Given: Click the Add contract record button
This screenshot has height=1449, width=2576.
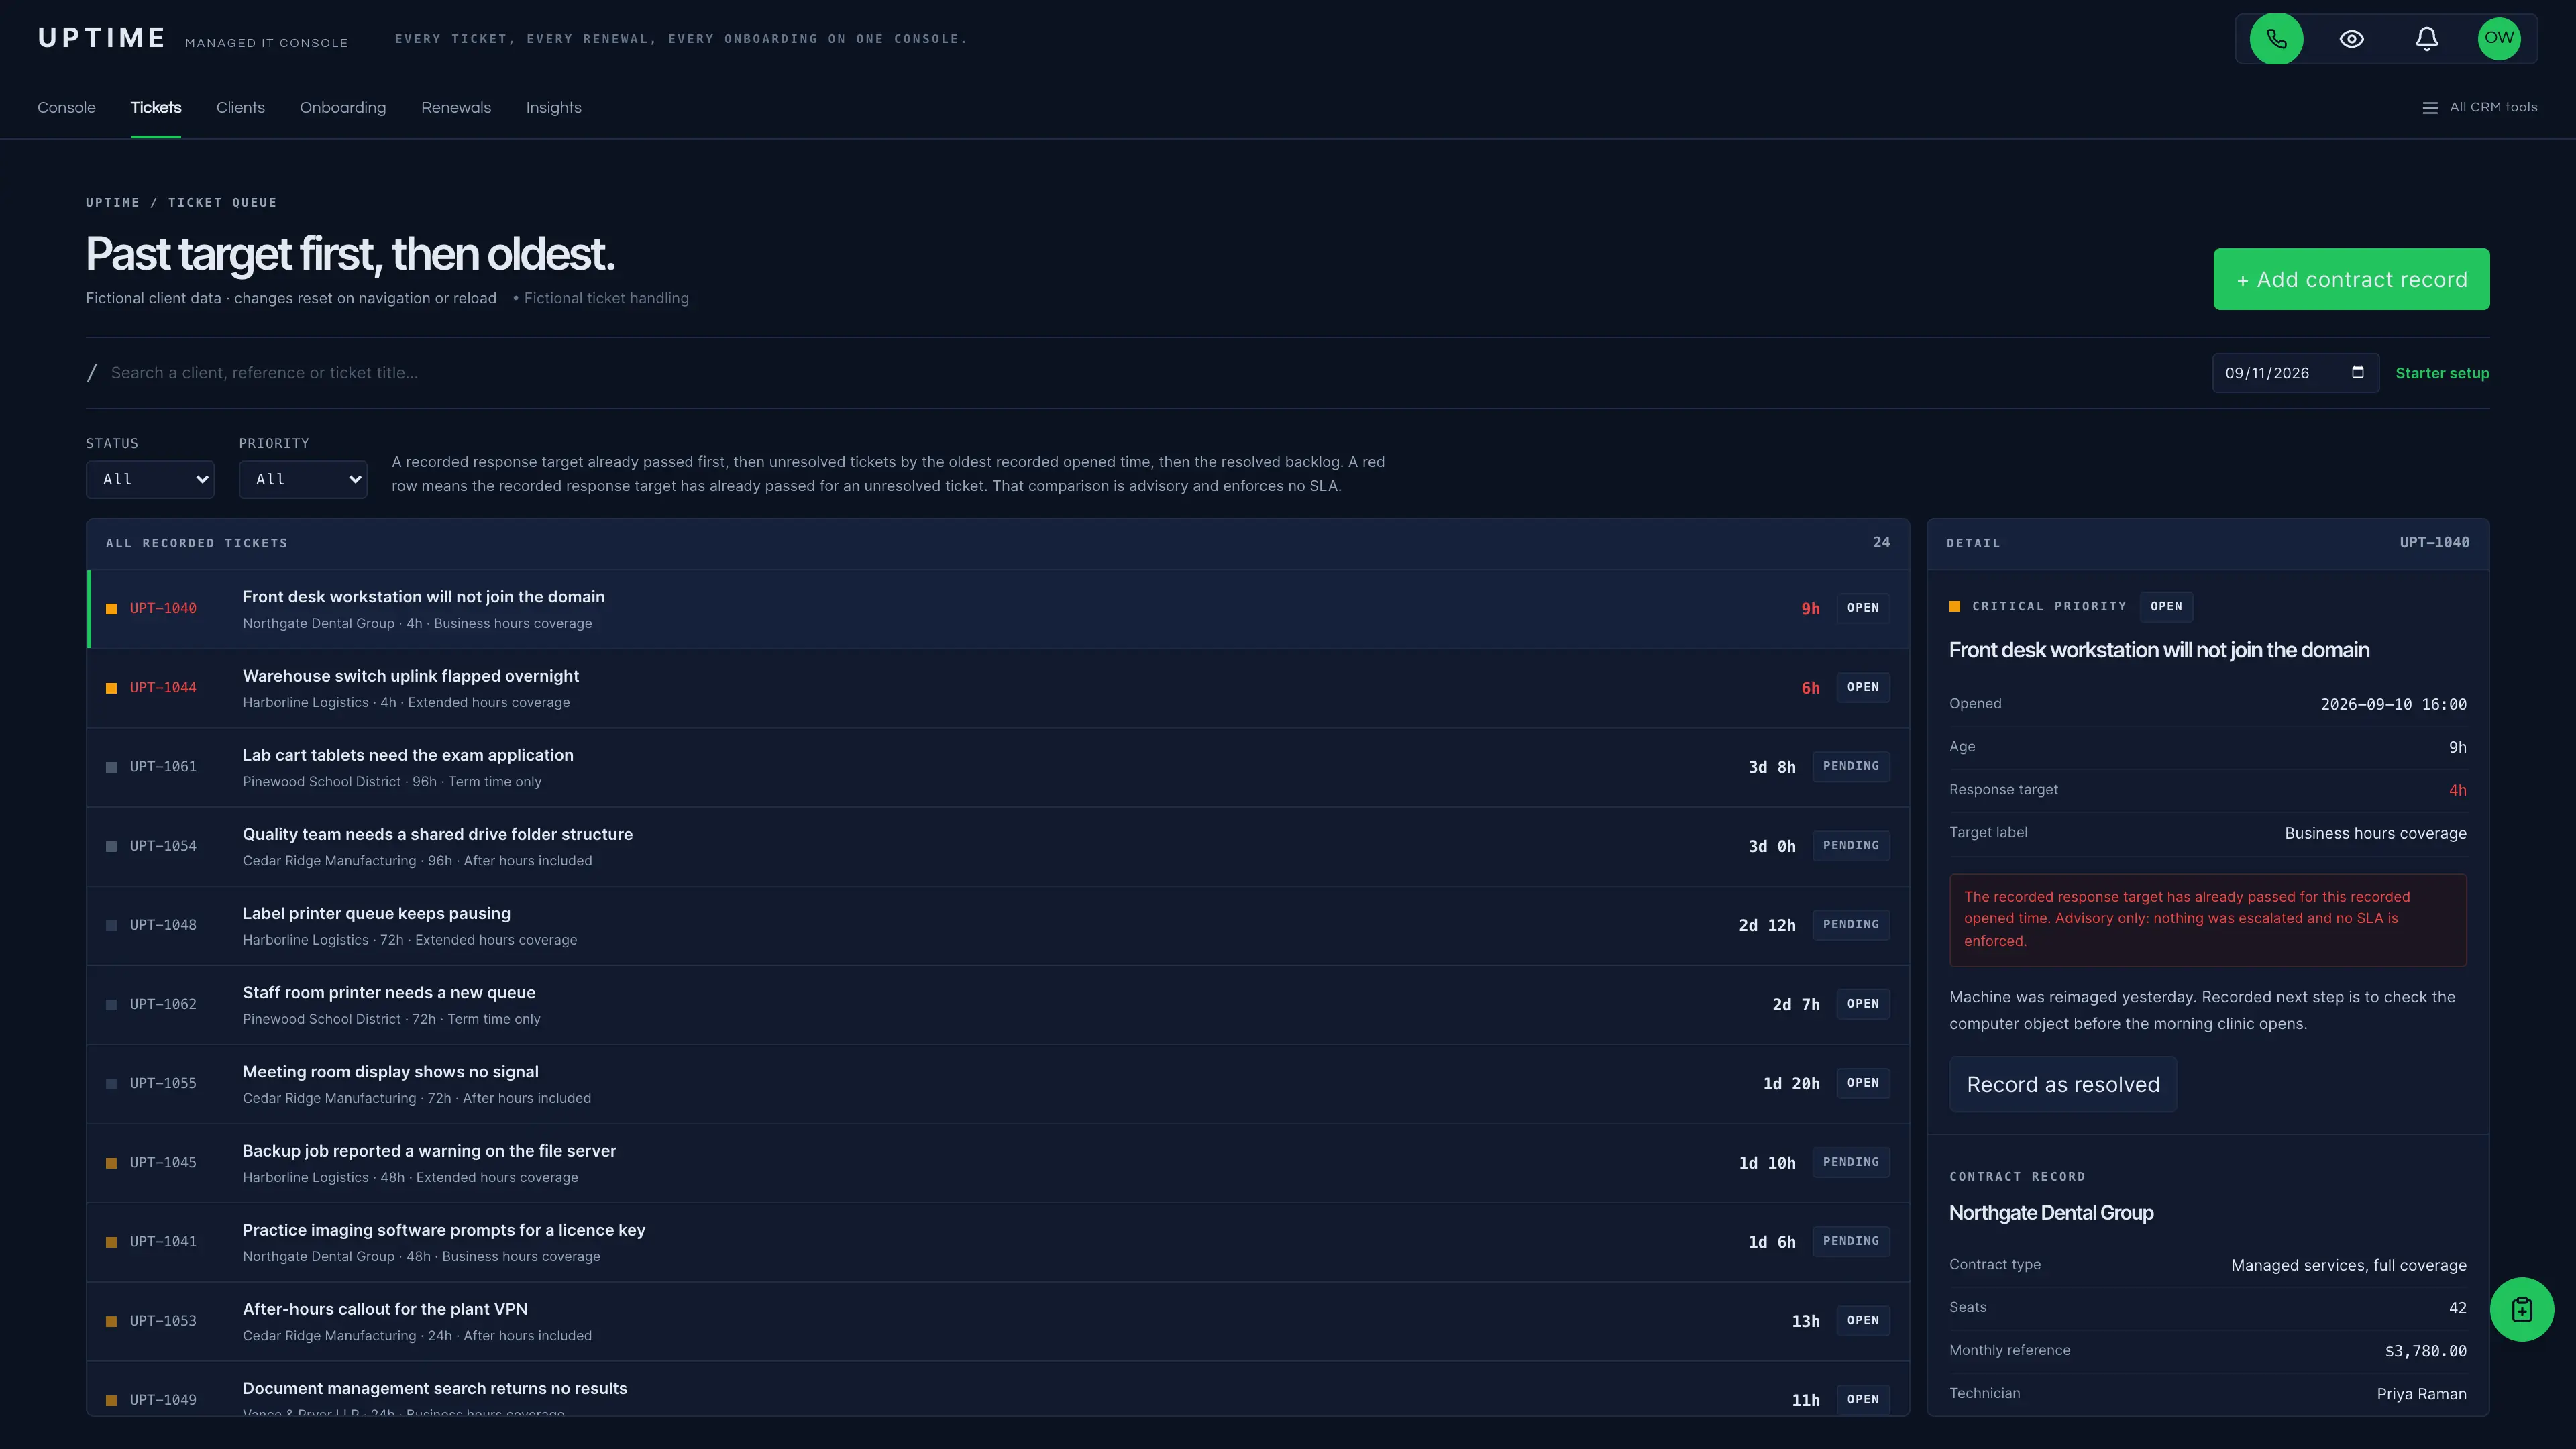Looking at the screenshot, I should pos(2351,279).
